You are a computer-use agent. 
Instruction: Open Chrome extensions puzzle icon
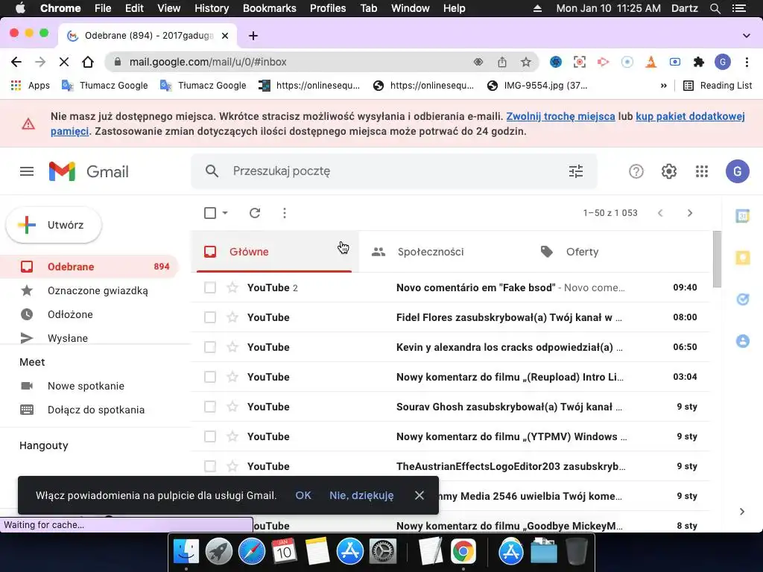tap(699, 62)
